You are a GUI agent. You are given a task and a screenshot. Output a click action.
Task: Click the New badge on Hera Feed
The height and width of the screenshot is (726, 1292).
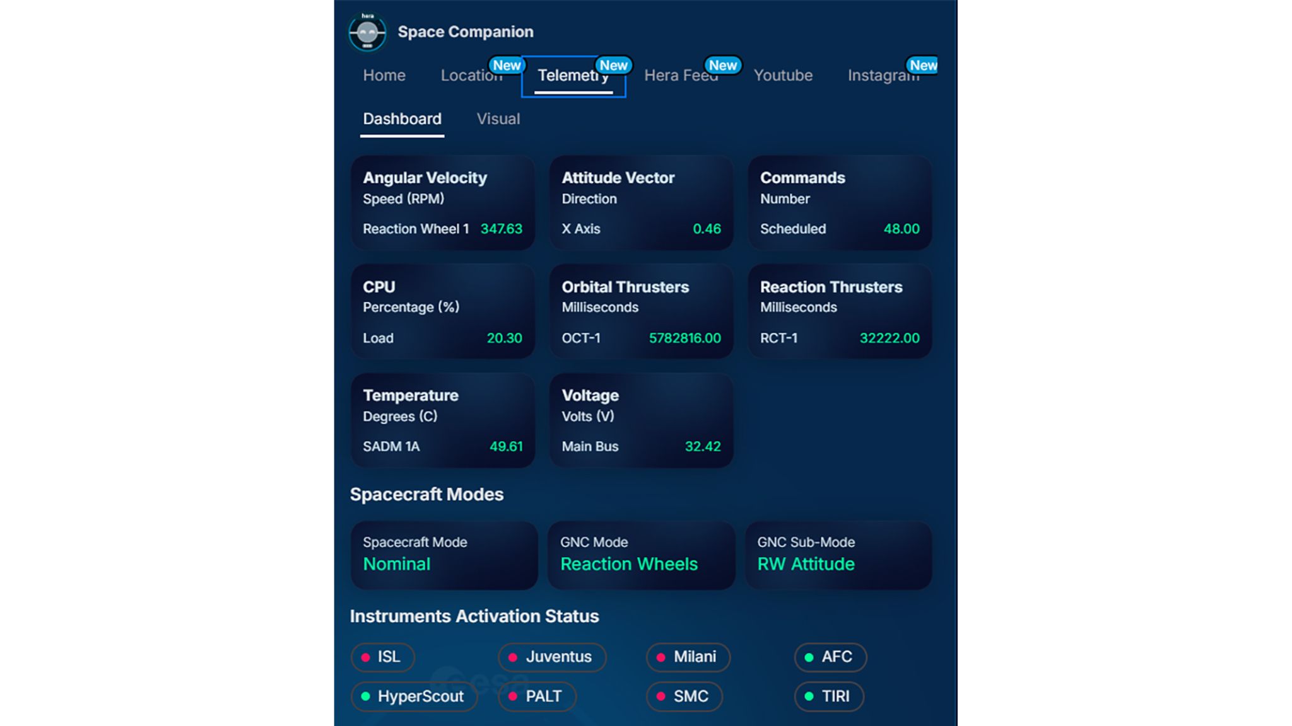(722, 65)
